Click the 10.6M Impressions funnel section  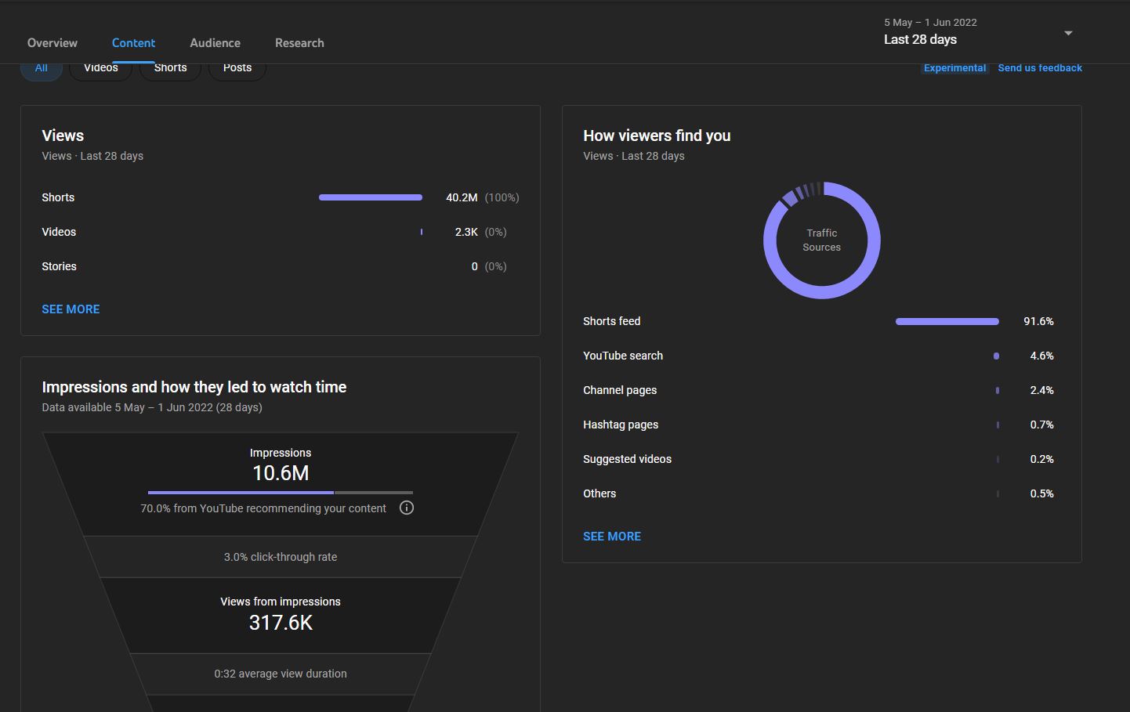(x=281, y=484)
